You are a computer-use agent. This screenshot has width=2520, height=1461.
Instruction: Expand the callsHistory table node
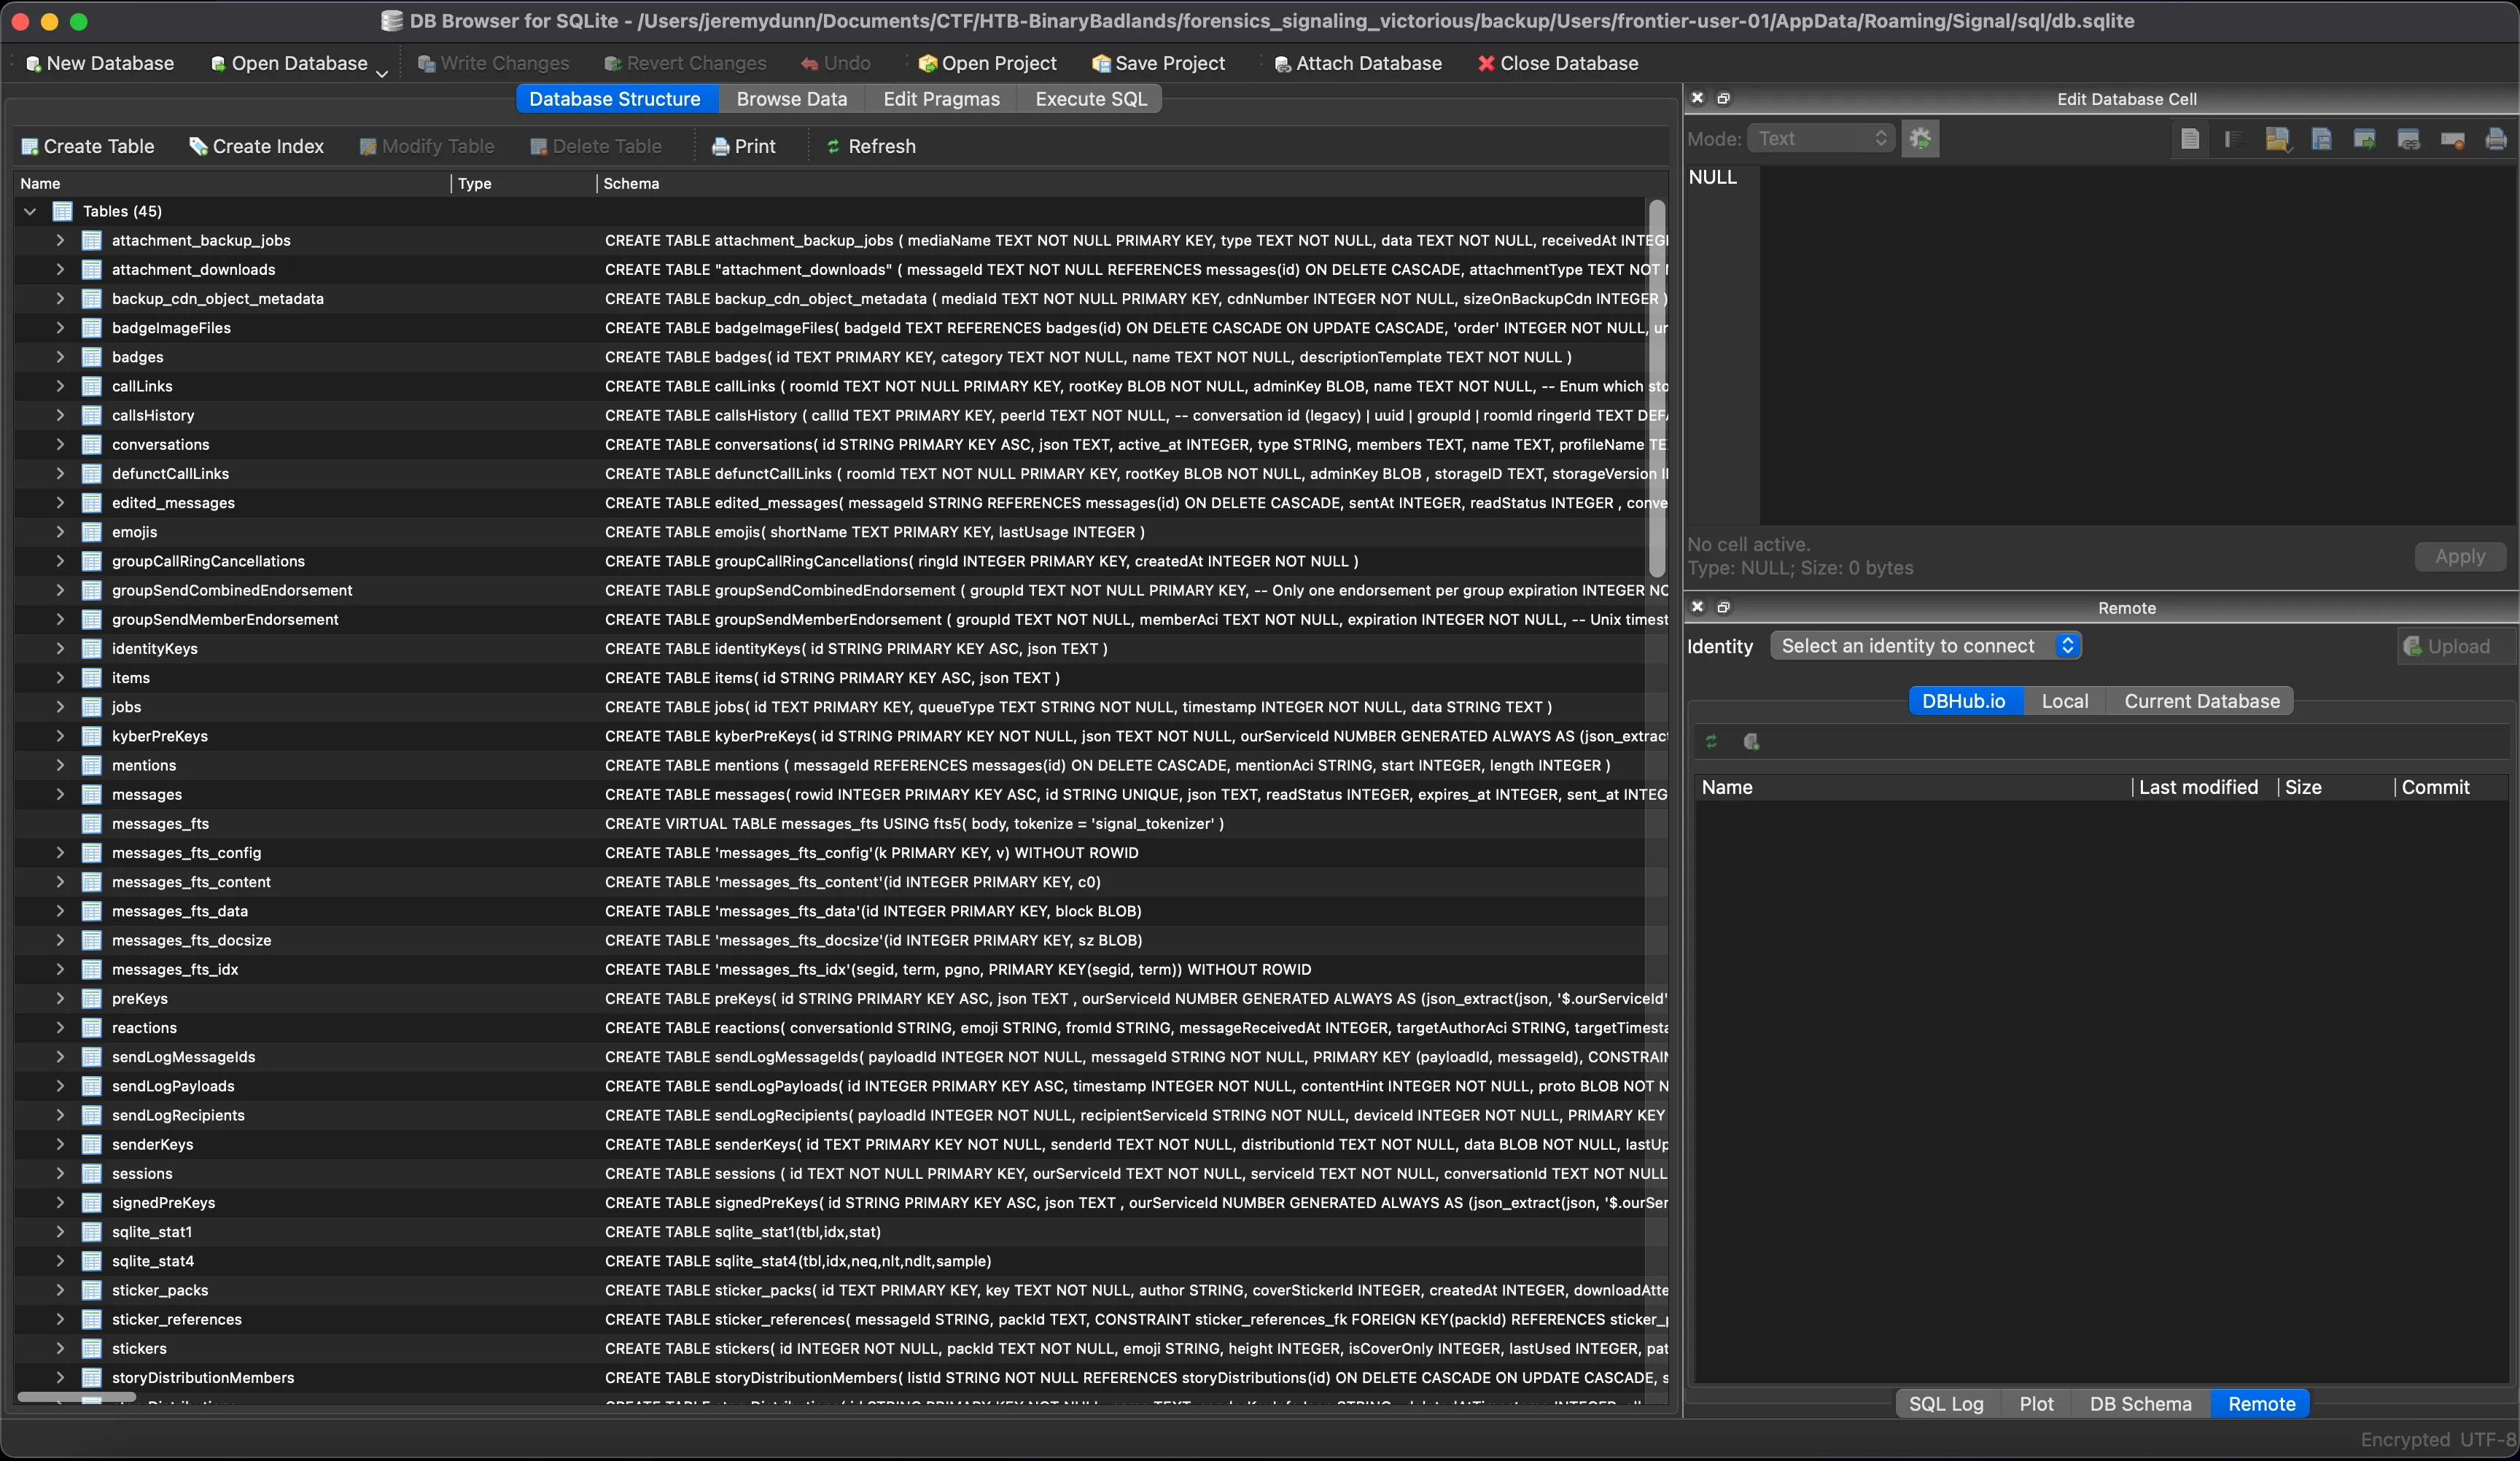60,415
